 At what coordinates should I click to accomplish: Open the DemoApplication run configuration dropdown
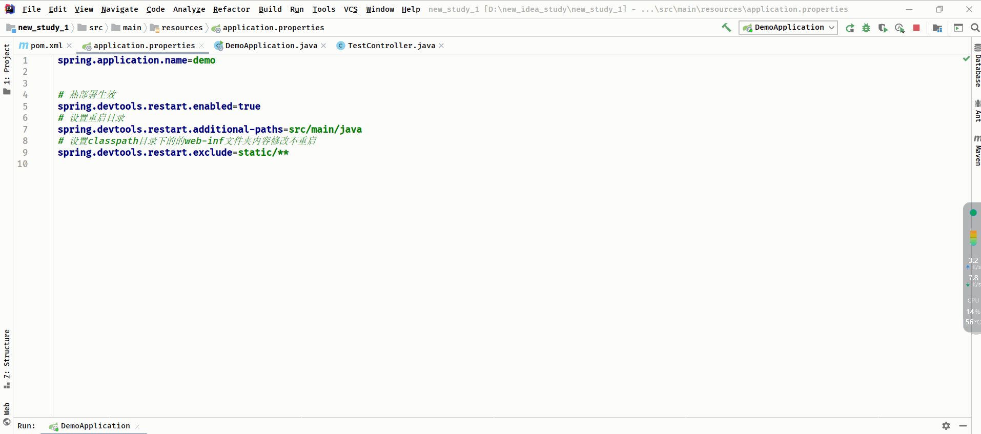click(788, 28)
